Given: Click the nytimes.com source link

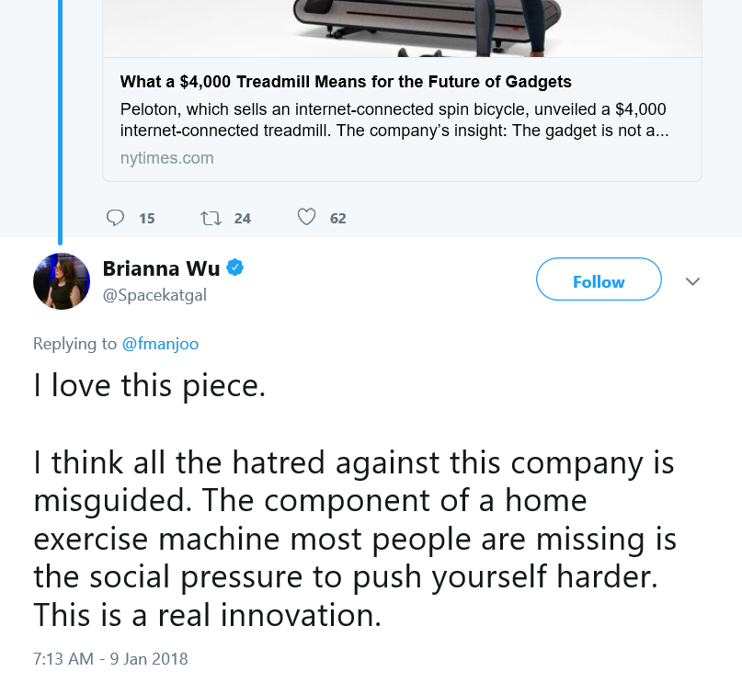Looking at the screenshot, I should 167,158.
